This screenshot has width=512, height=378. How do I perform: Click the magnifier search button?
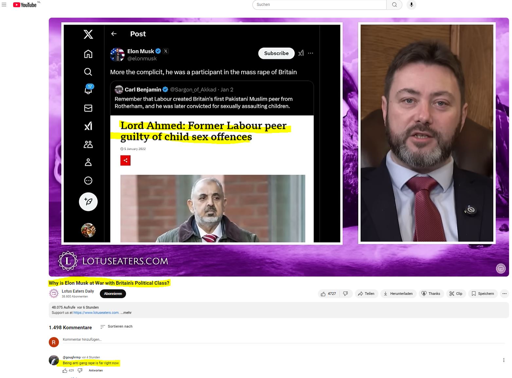coord(394,5)
